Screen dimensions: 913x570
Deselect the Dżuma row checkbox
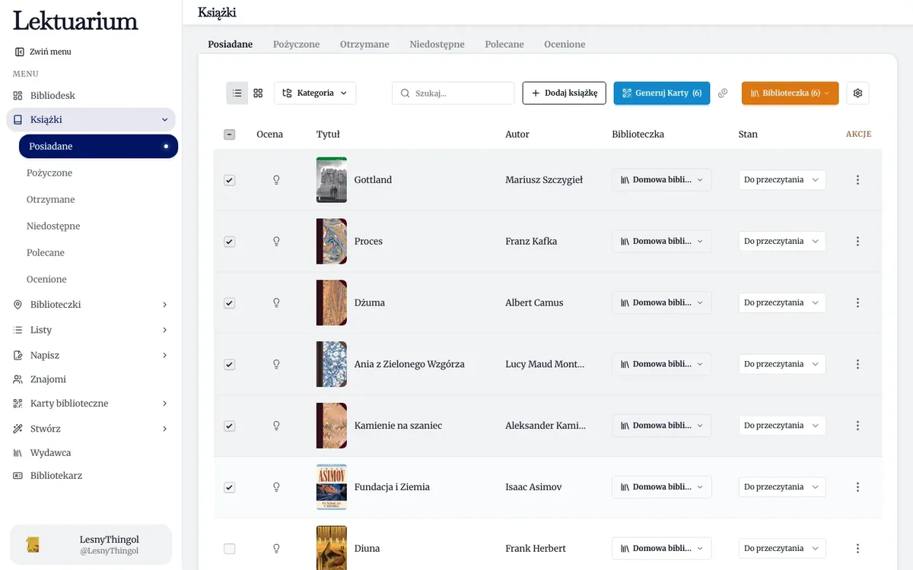click(230, 302)
